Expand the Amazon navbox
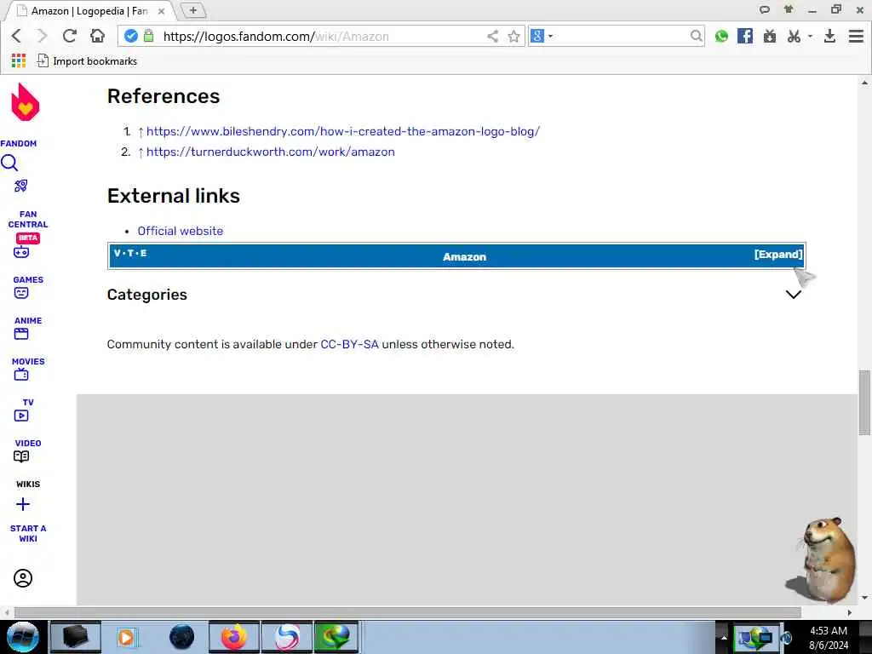 point(778,254)
